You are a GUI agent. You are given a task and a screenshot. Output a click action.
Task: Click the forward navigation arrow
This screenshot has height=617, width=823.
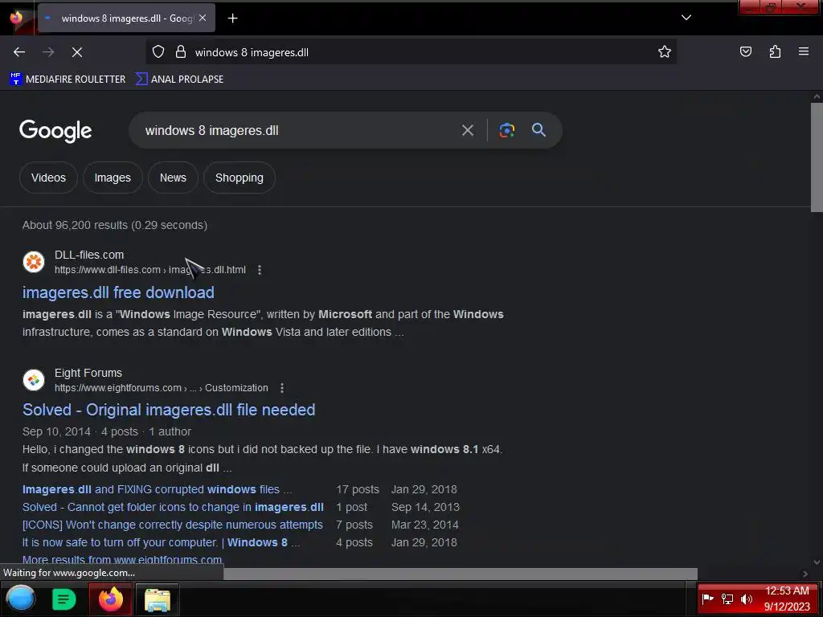click(48, 52)
